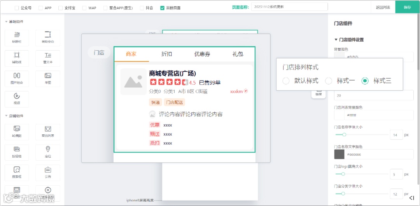Click the store logo placeholder image

[x=133, y=81]
